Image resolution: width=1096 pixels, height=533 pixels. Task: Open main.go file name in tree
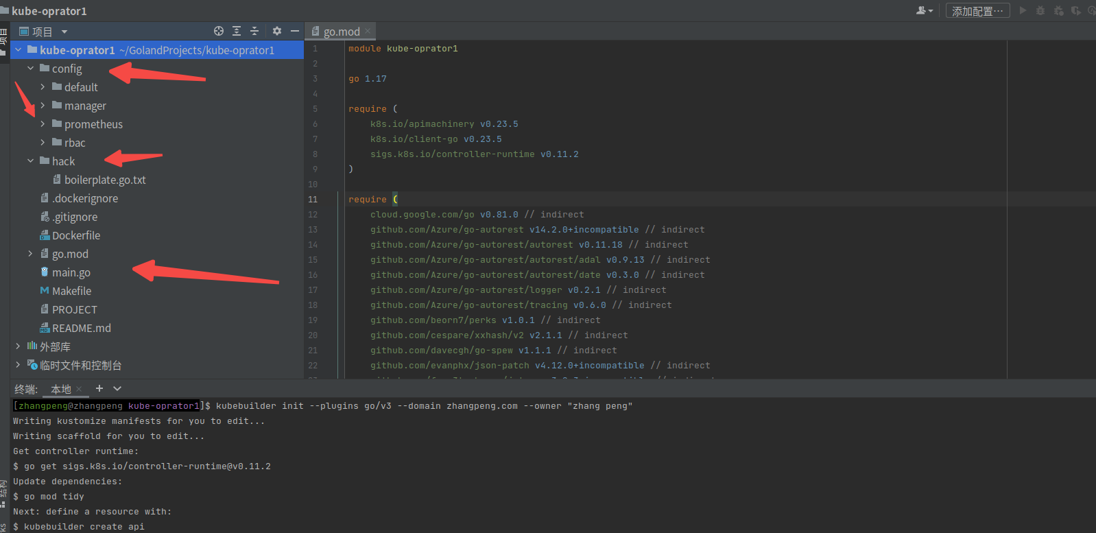click(x=71, y=272)
